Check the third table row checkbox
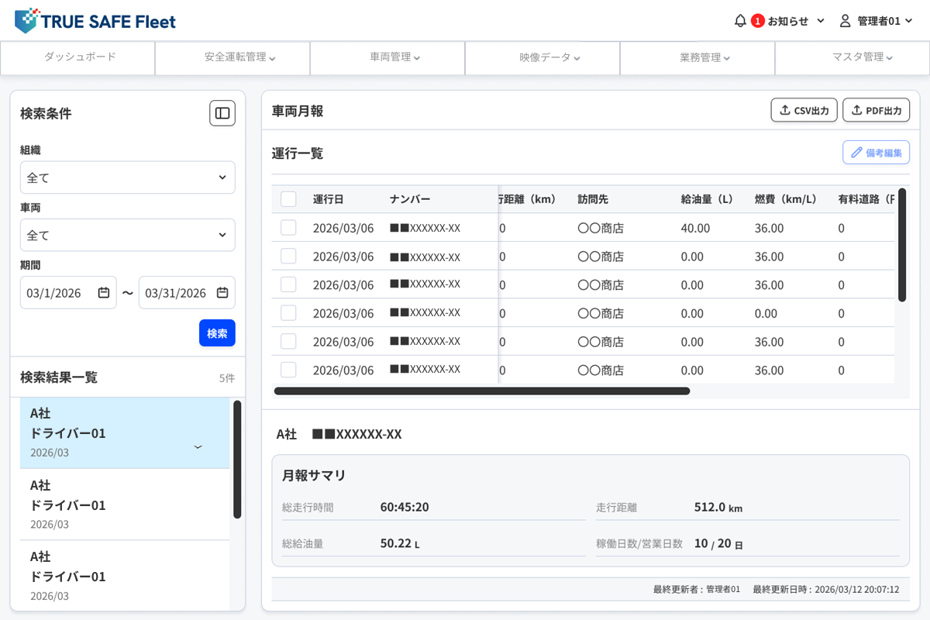This screenshot has height=620, width=930. click(x=288, y=284)
